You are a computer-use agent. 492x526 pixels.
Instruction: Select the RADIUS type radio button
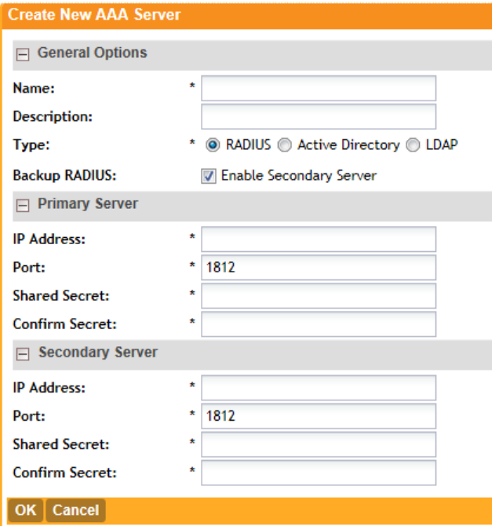pyautogui.click(x=213, y=145)
